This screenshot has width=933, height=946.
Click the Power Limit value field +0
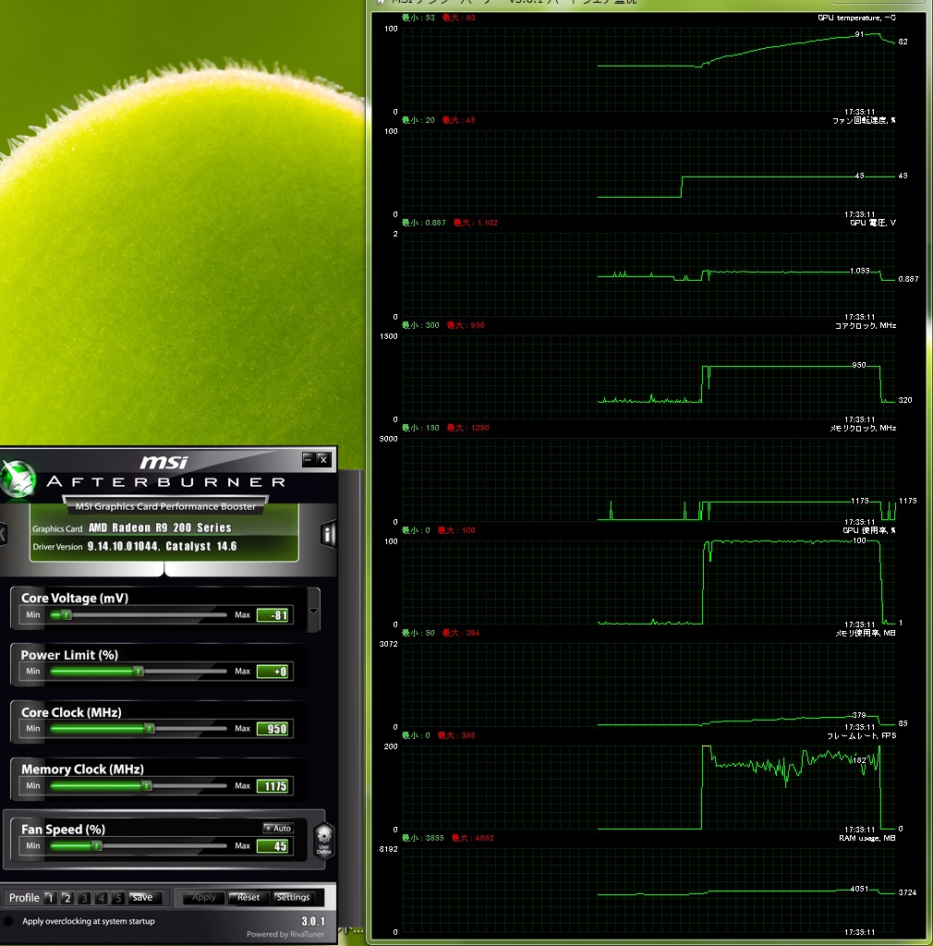[x=274, y=672]
